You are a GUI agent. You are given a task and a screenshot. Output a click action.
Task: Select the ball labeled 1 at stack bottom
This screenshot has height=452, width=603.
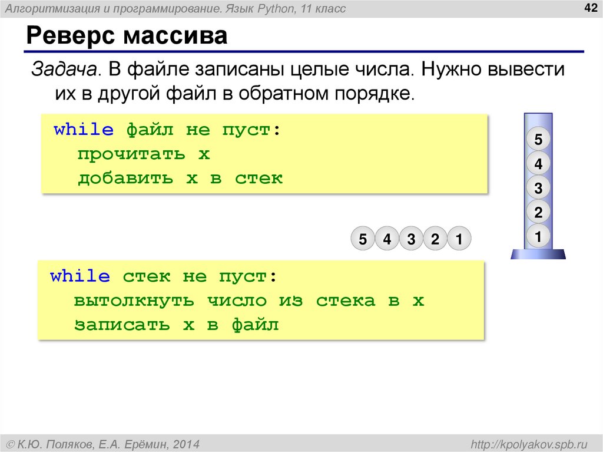(538, 236)
